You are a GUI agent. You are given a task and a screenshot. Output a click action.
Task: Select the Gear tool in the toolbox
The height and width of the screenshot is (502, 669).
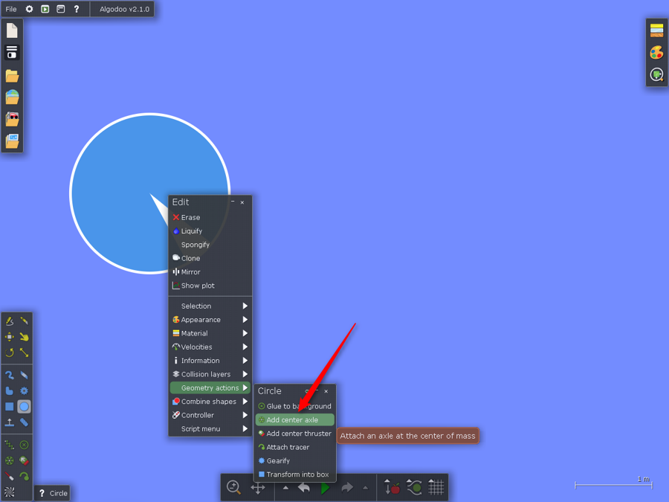click(x=25, y=390)
